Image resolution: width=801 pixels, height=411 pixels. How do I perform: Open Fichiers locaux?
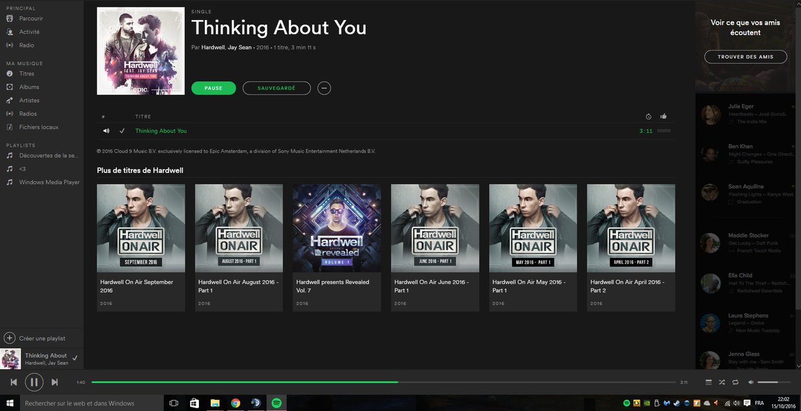[x=39, y=127]
